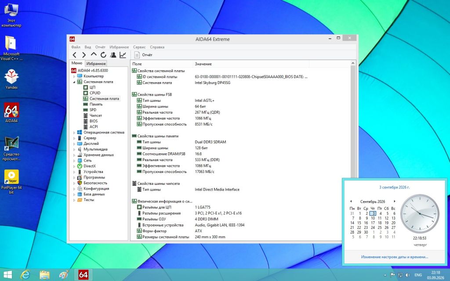Switch to the Избранное tab

coord(96,64)
